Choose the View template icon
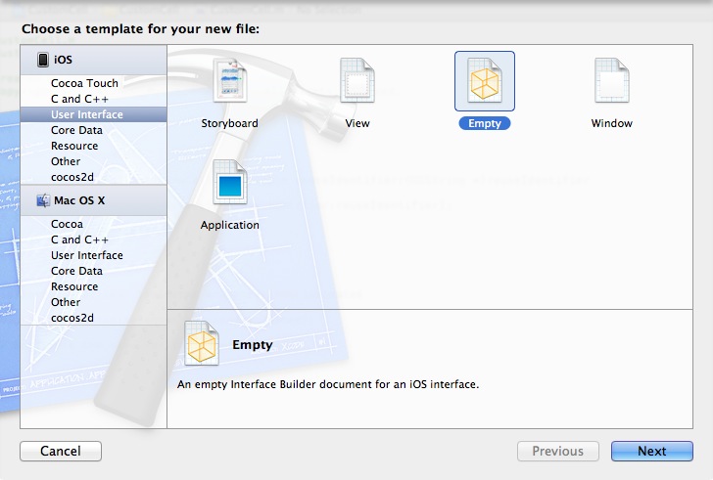The height and width of the screenshot is (480, 713). pyautogui.click(x=356, y=83)
